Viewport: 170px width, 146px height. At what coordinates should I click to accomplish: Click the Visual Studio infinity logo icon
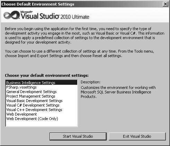coord(11,15)
